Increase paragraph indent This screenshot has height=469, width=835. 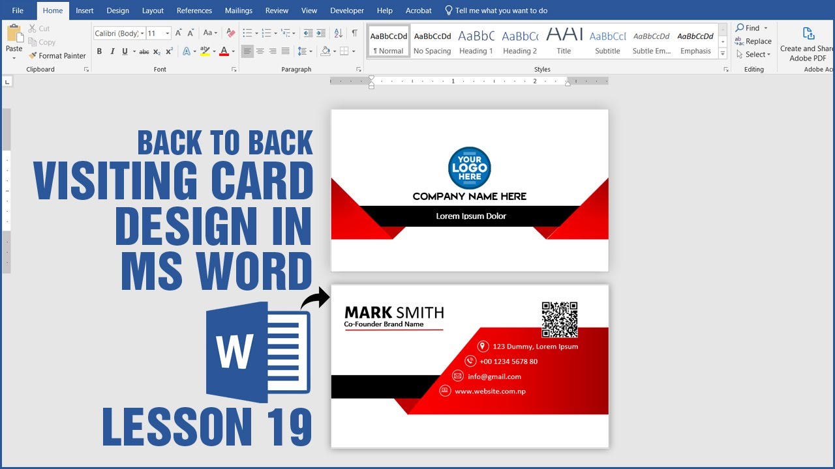(x=322, y=33)
